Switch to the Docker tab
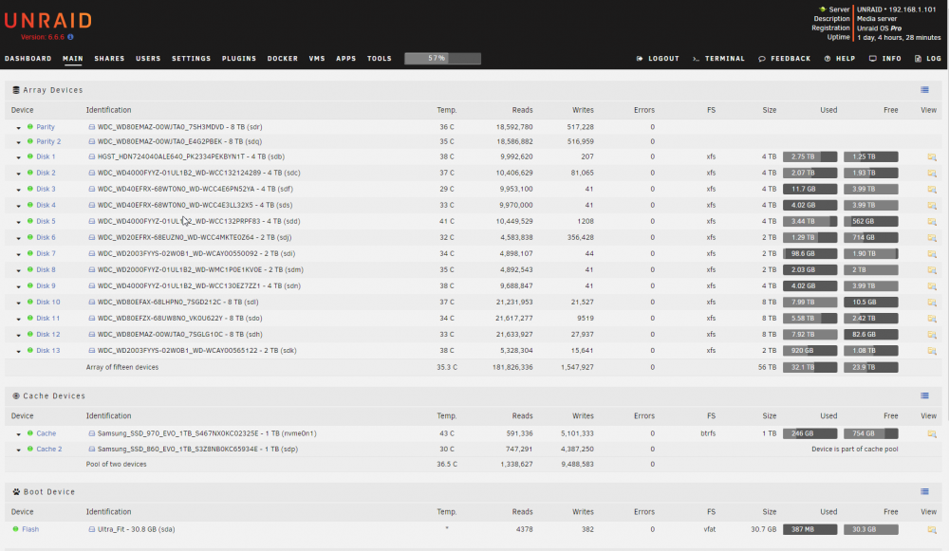949x551 pixels. (x=283, y=59)
